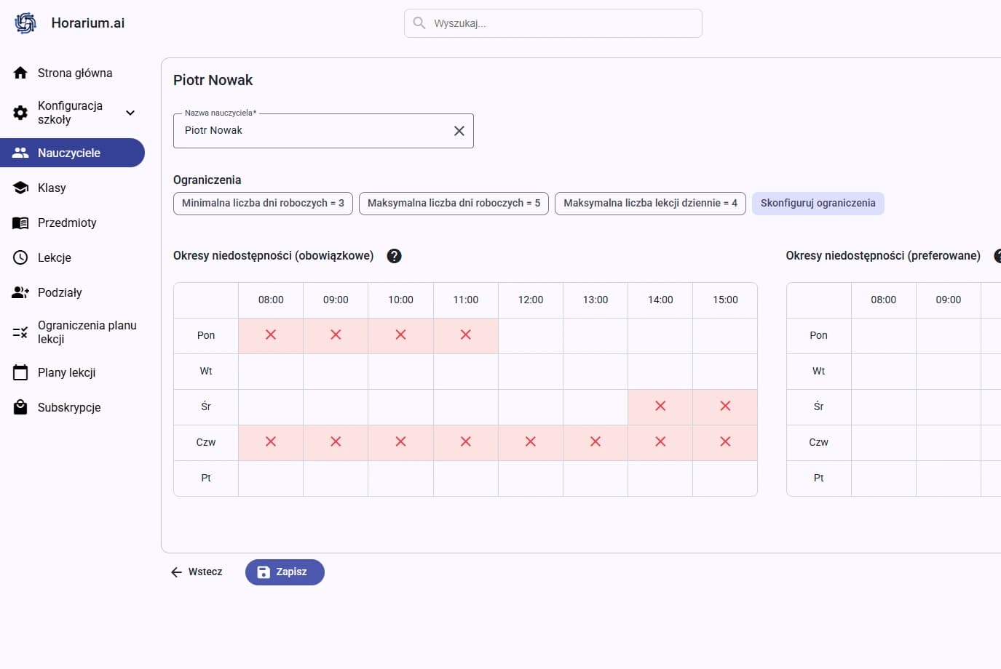Screen dimensions: 1001x669
Task: Click Skonfiguruj ograniczenia button
Action: point(818,204)
